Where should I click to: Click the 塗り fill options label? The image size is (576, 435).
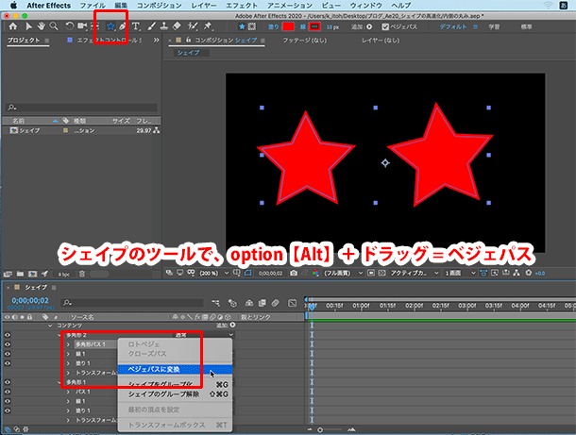coord(273,26)
